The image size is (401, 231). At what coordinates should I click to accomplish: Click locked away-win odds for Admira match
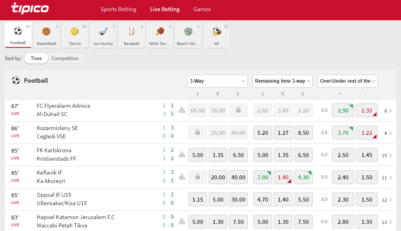[x=238, y=111]
